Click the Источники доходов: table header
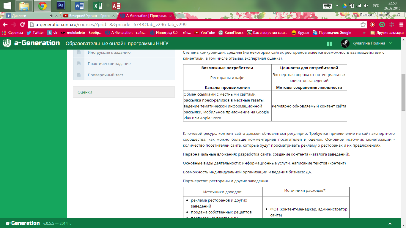Image resolution: width=406 pixels, height=228 pixels. pyautogui.click(x=223, y=192)
